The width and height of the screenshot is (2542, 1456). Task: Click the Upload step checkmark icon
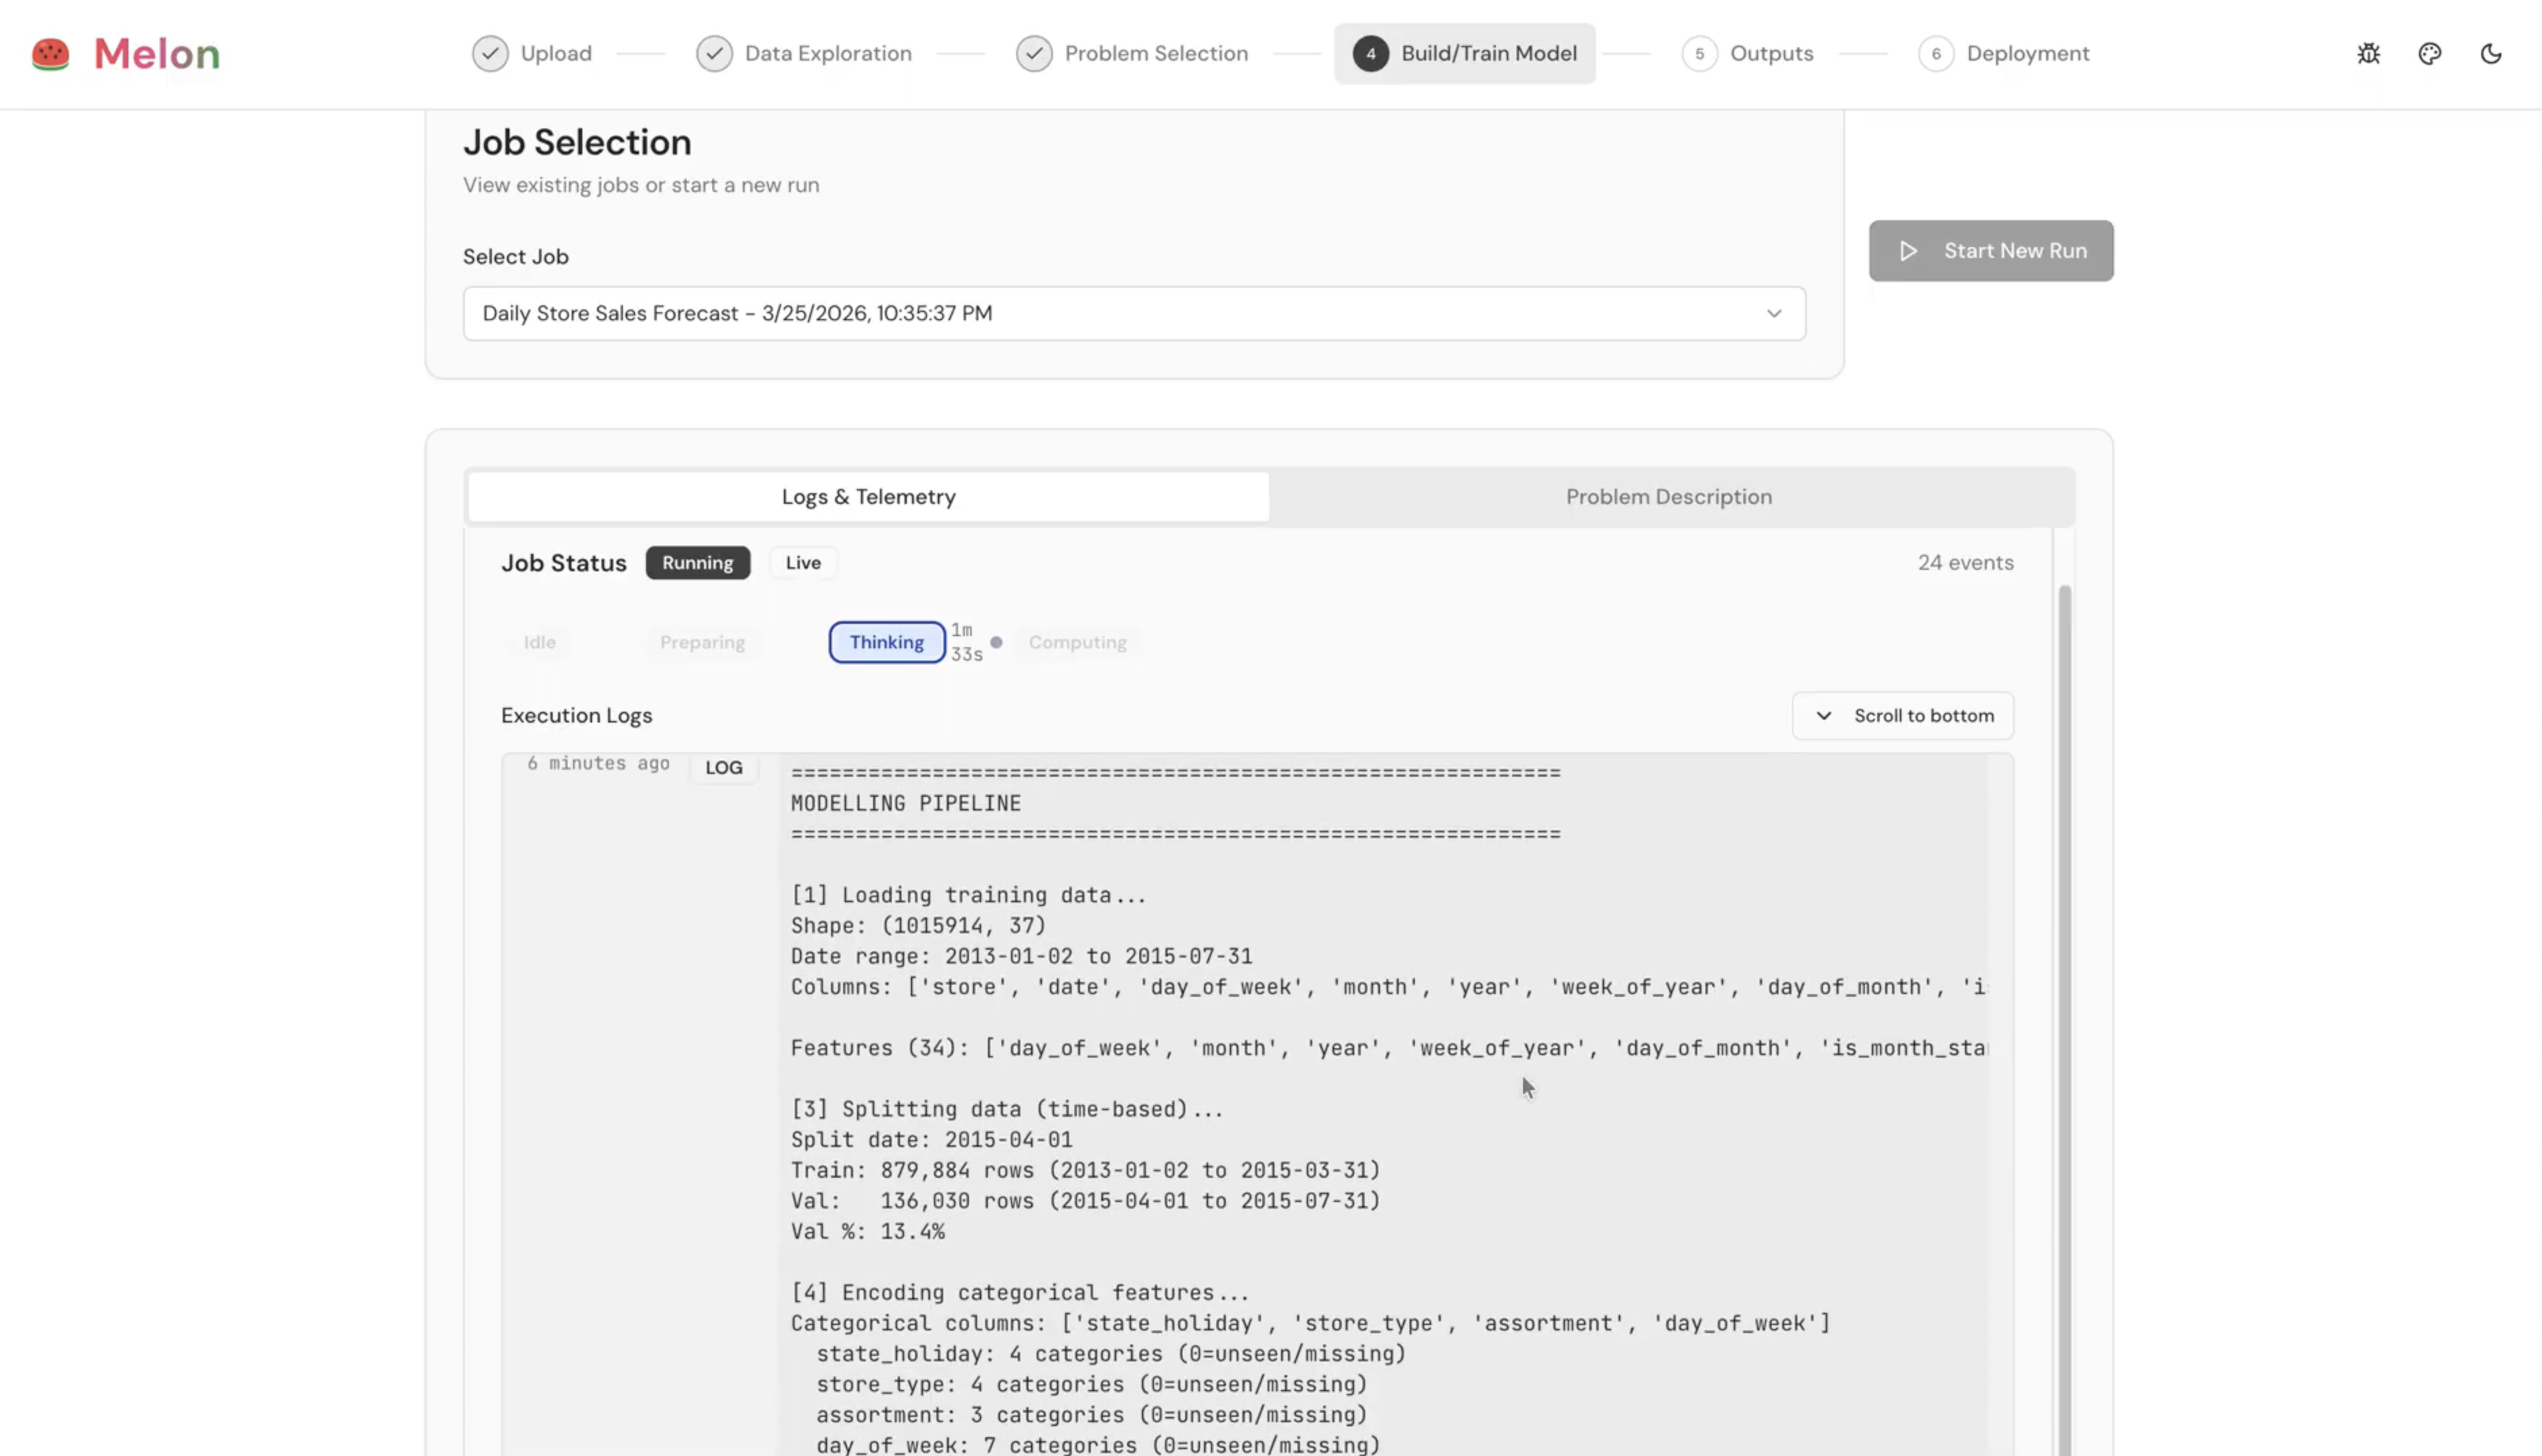click(x=490, y=54)
